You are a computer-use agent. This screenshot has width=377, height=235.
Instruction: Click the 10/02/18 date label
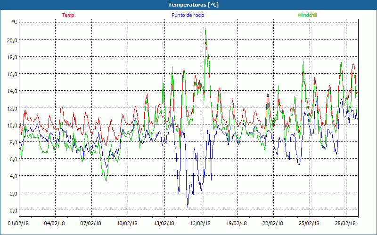tap(127, 223)
